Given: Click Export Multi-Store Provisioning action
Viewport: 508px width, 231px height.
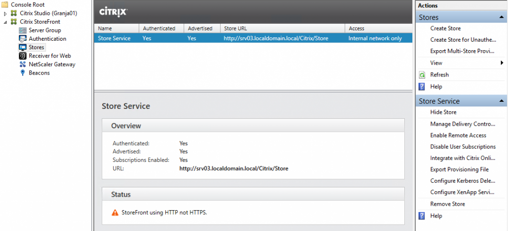Looking at the screenshot, I should point(462,51).
